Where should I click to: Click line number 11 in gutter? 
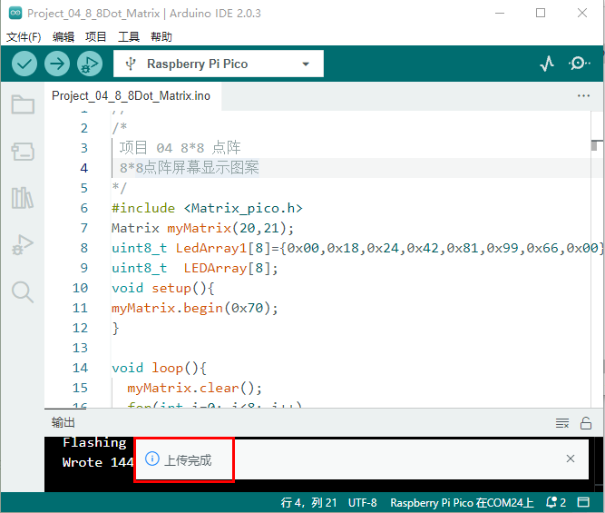[x=80, y=308]
